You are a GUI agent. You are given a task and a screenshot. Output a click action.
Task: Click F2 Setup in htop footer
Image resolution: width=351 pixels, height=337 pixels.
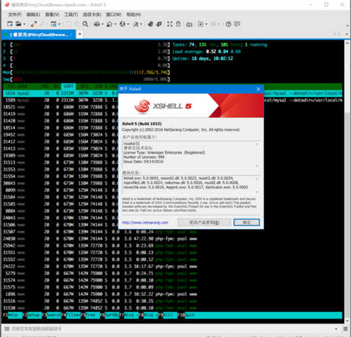tap(32, 315)
